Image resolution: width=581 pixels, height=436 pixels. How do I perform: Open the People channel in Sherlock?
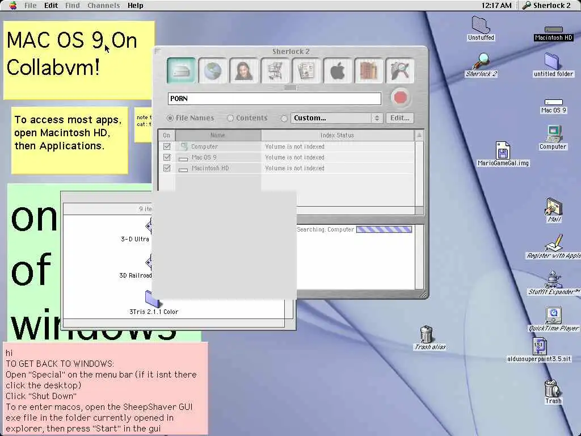point(244,70)
